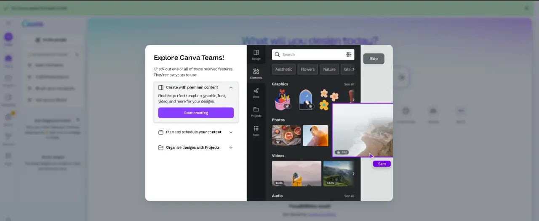Click the Photos section heading
Screen dimensions: 539x221
(278, 120)
